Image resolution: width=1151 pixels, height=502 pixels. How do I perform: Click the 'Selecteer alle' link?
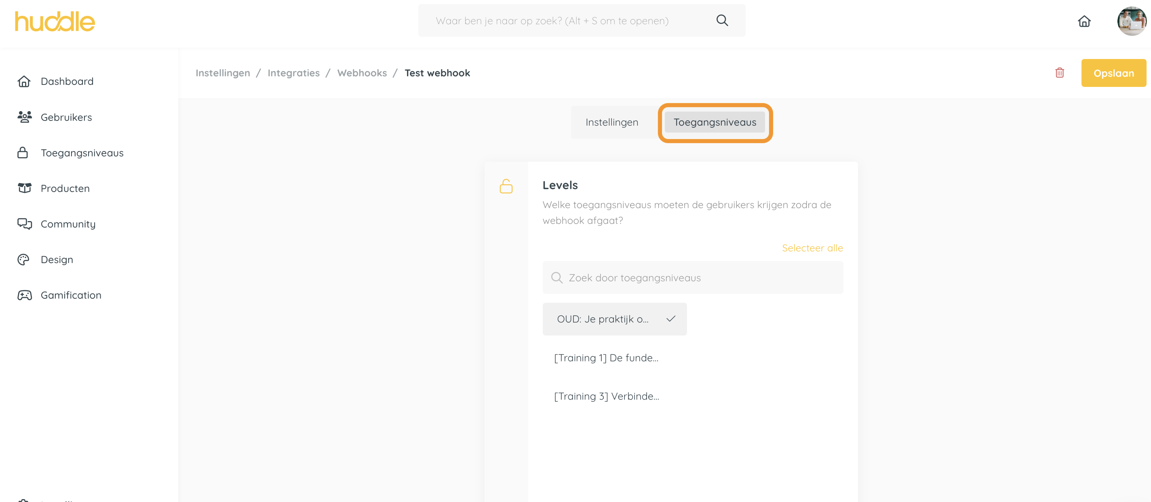[812, 248]
